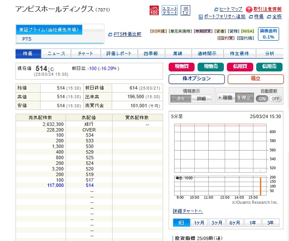Viewport: 289px width, 241px height.
Task: Click the 現物買 button
Action: click(x=182, y=67)
